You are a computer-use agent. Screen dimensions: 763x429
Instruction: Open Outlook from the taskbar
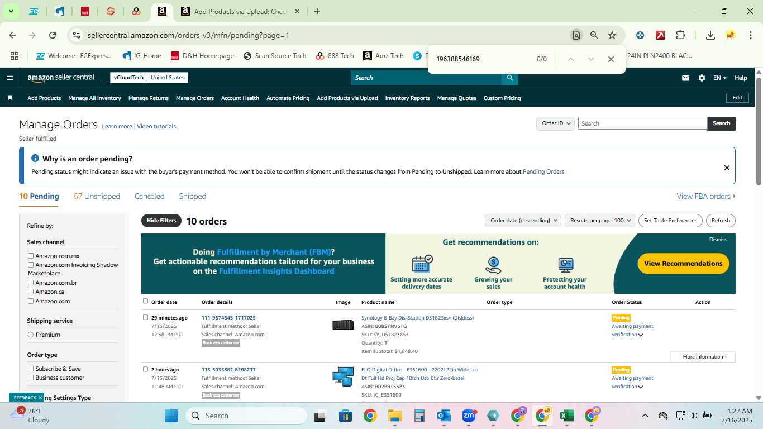pyautogui.click(x=444, y=416)
